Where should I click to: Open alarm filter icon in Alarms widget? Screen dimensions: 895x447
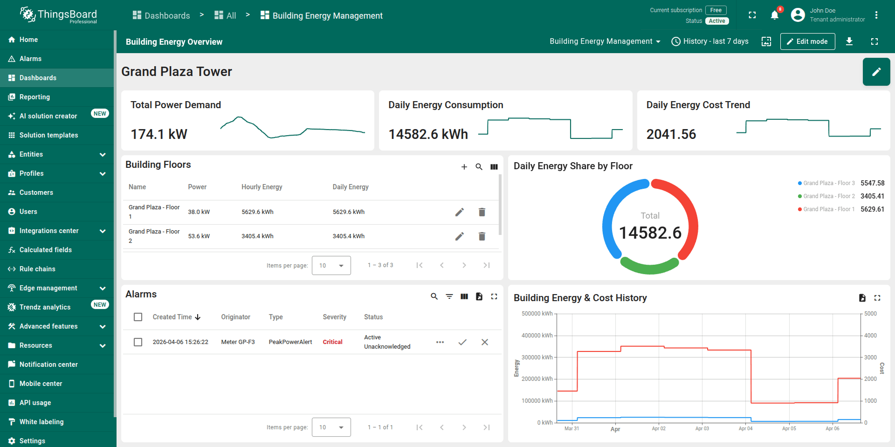449,296
